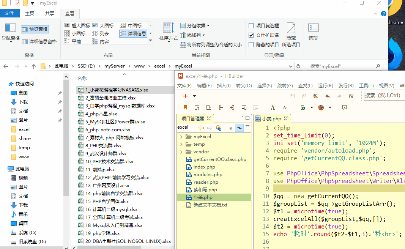Close the 项目管理器 tab
This screenshot has width=405, height=249.
pyautogui.click(x=209, y=118)
